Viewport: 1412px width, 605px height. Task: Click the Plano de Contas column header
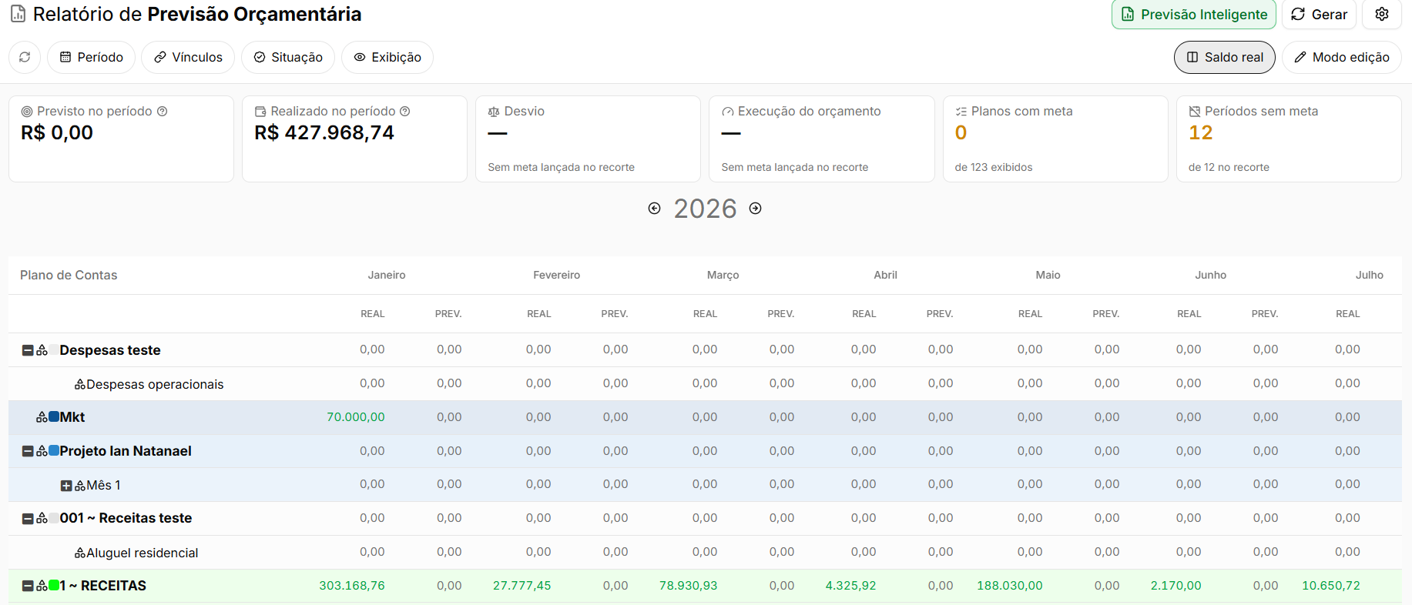(69, 275)
